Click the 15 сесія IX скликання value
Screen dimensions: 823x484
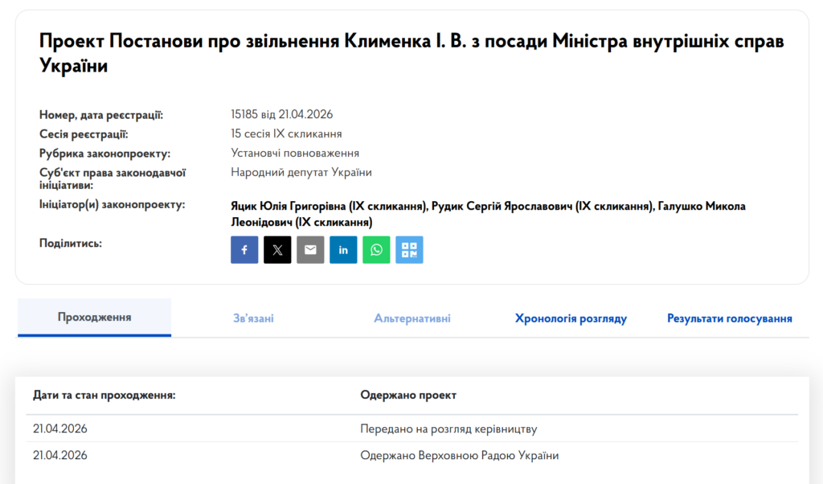(x=286, y=133)
